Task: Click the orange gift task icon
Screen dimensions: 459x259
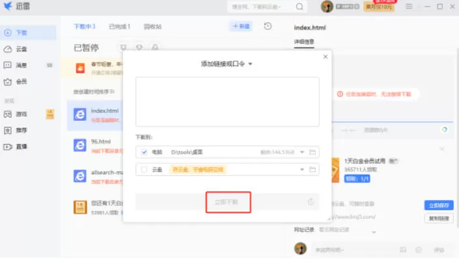Action: coord(80,207)
